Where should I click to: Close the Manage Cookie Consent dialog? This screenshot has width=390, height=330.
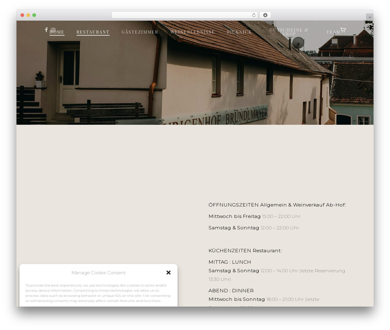click(168, 272)
